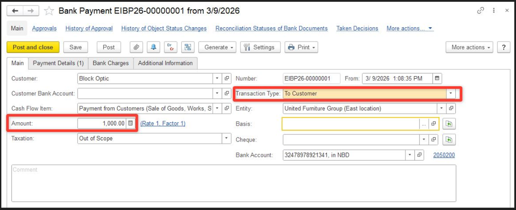The width and height of the screenshot is (516, 210).
Task: Open the calendar picker for From date
Action: [x=437, y=79]
